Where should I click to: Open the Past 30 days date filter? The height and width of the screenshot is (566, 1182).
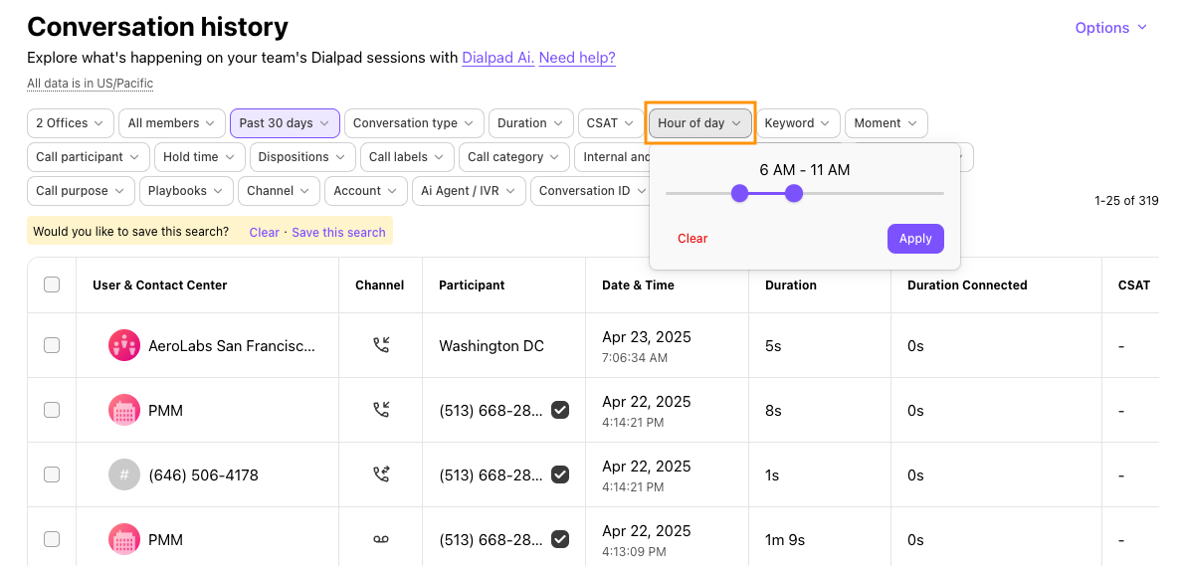coord(285,122)
